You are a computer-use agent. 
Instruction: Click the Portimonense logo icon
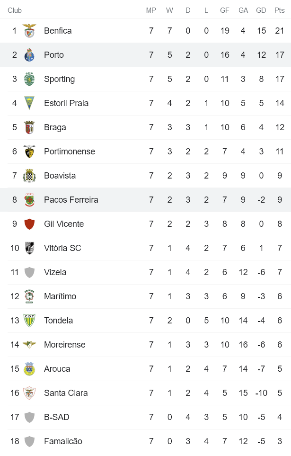(29, 152)
